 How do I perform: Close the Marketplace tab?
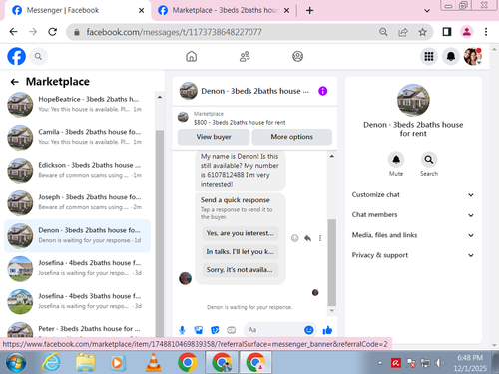pos(286,11)
